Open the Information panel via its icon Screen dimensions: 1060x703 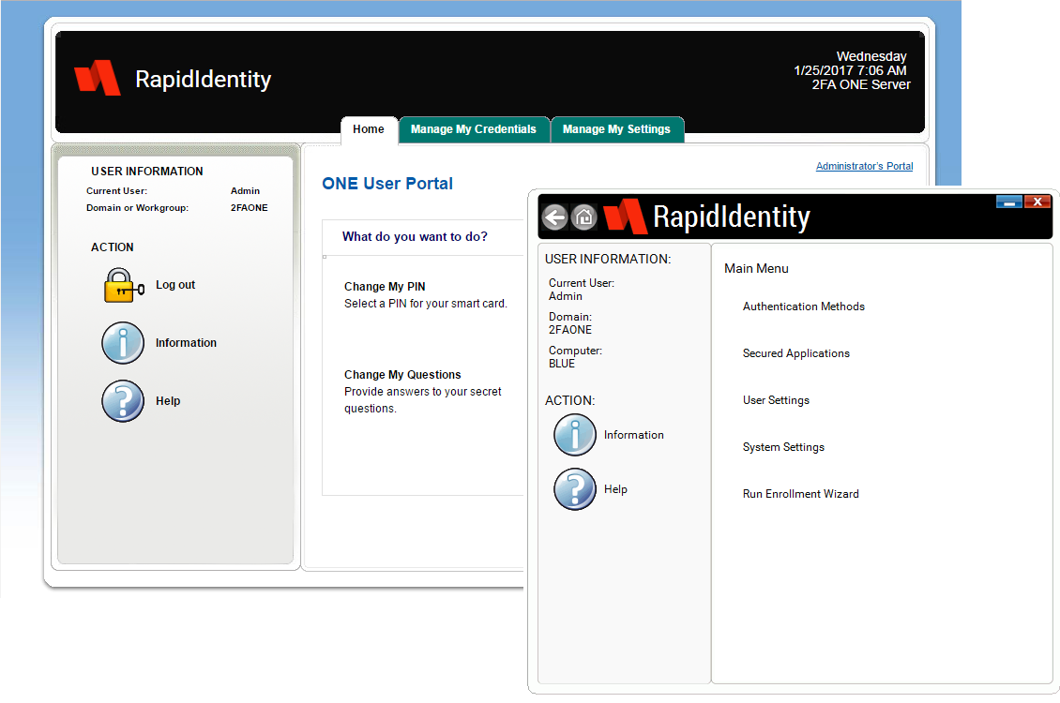[123, 342]
